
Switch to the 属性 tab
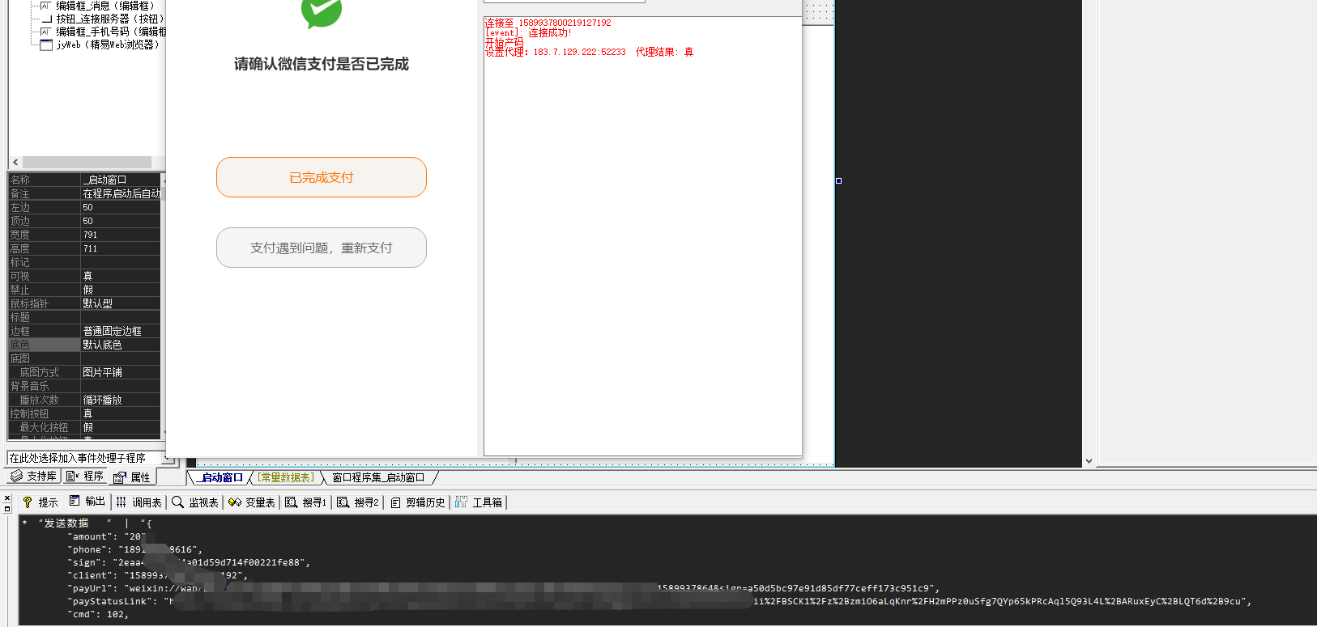[x=132, y=477]
